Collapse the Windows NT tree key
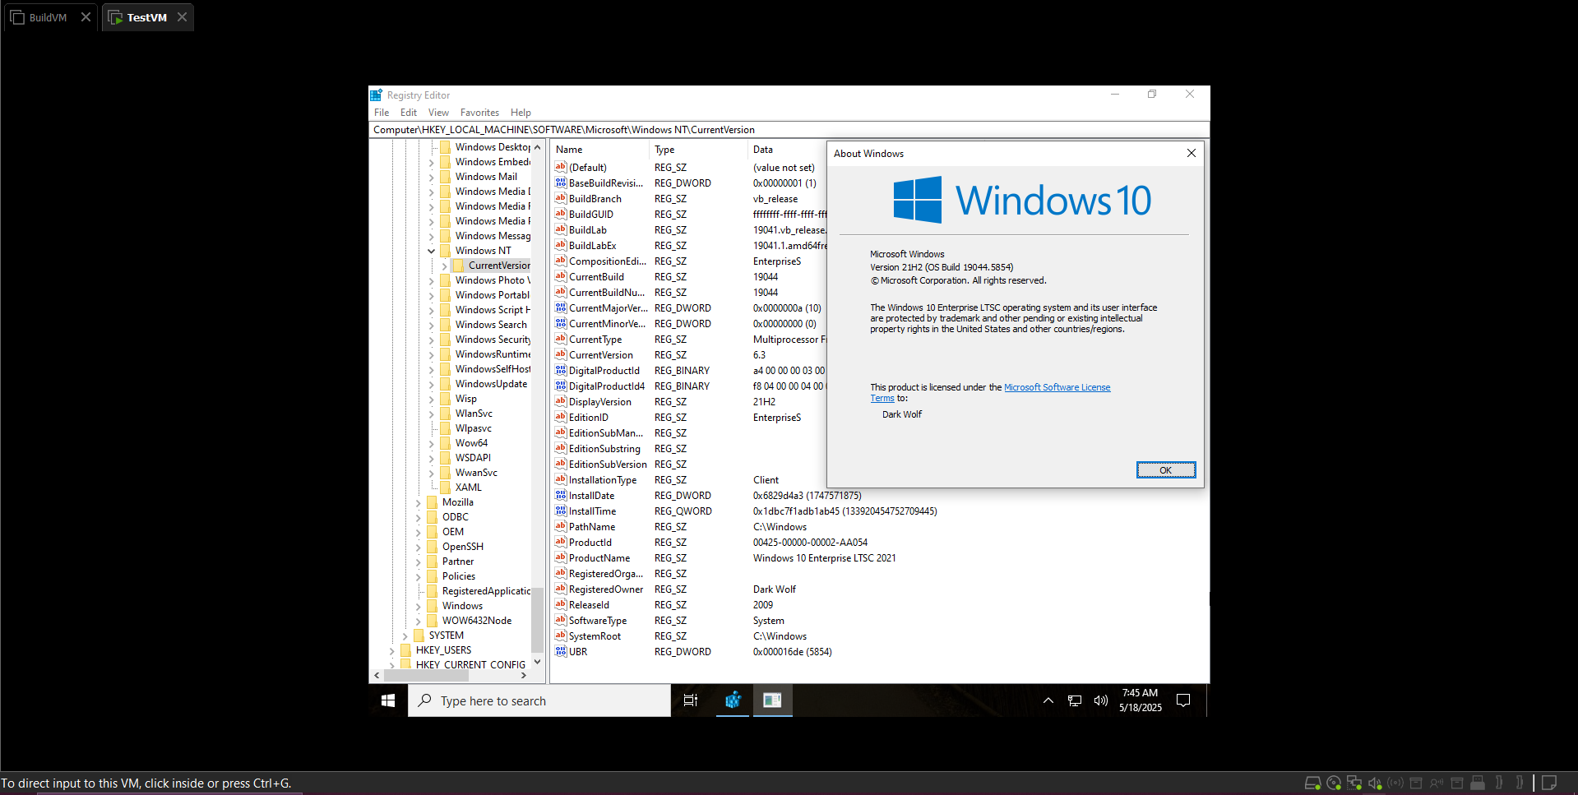This screenshot has height=795, width=1578. (431, 251)
